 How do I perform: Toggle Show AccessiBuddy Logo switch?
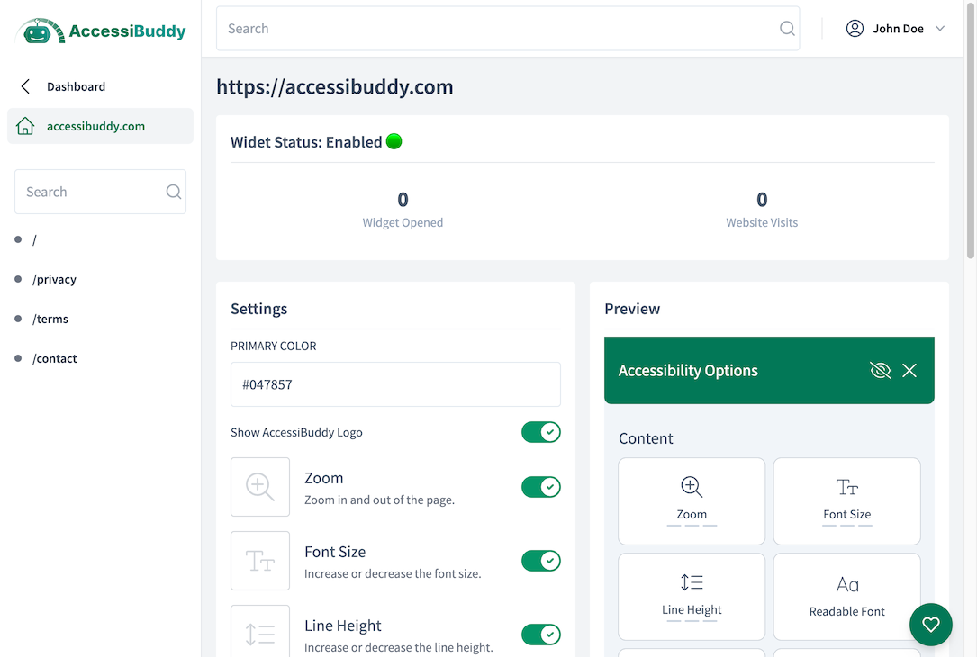(541, 432)
